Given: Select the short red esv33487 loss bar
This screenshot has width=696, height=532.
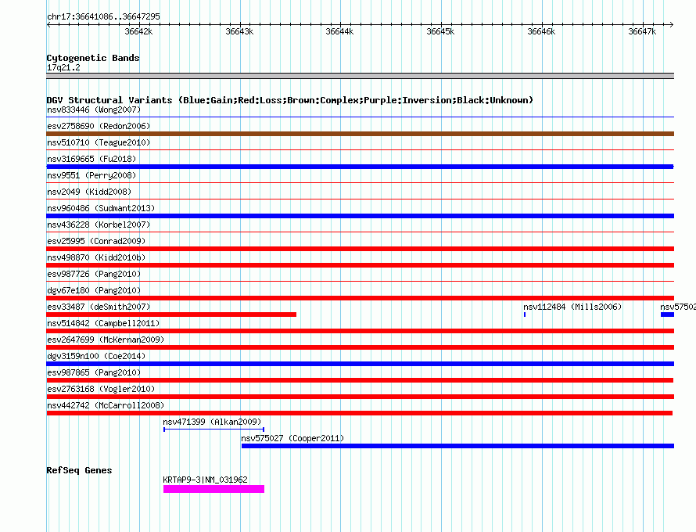Looking at the screenshot, I should [x=171, y=315].
